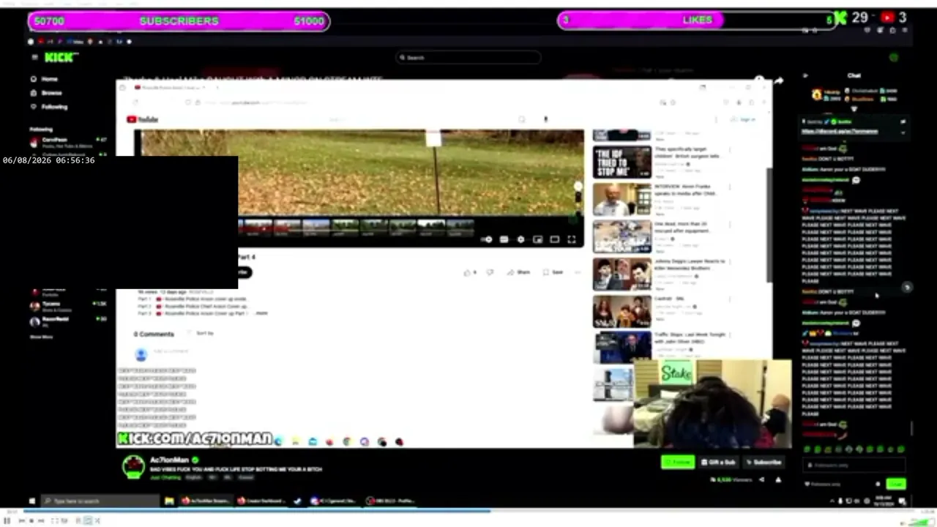This screenshot has height=527, width=937.
Task: Like the YouTube video
Action: [x=469, y=272]
